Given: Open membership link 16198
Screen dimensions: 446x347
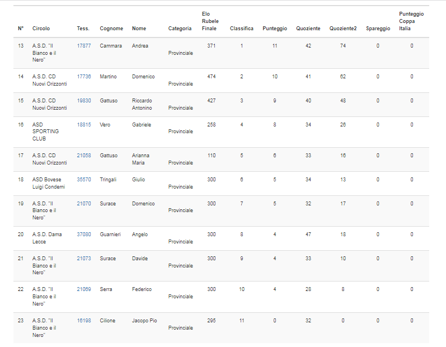Looking at the screenshot, I should tap(84, 321).
